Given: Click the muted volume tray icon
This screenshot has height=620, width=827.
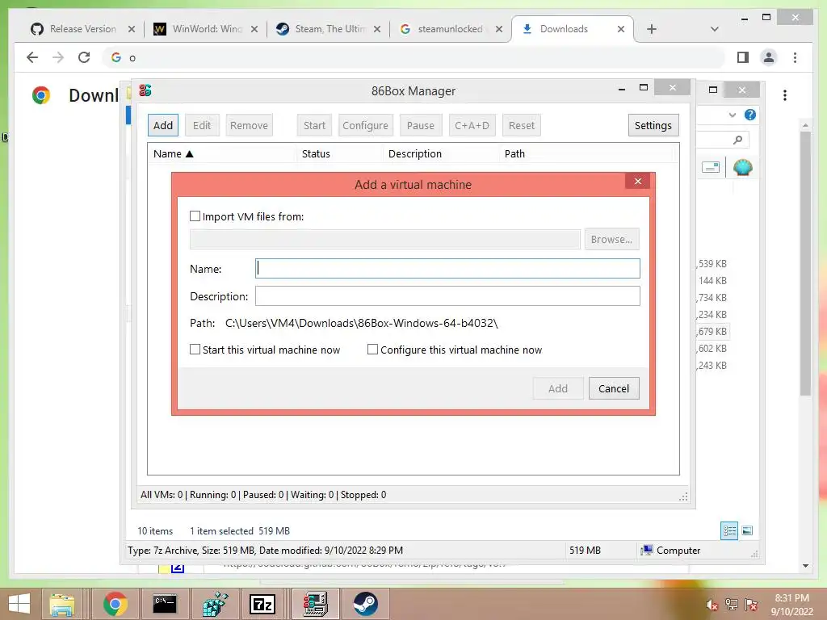Looking at the screenshot, I should (x=712, y=605).
